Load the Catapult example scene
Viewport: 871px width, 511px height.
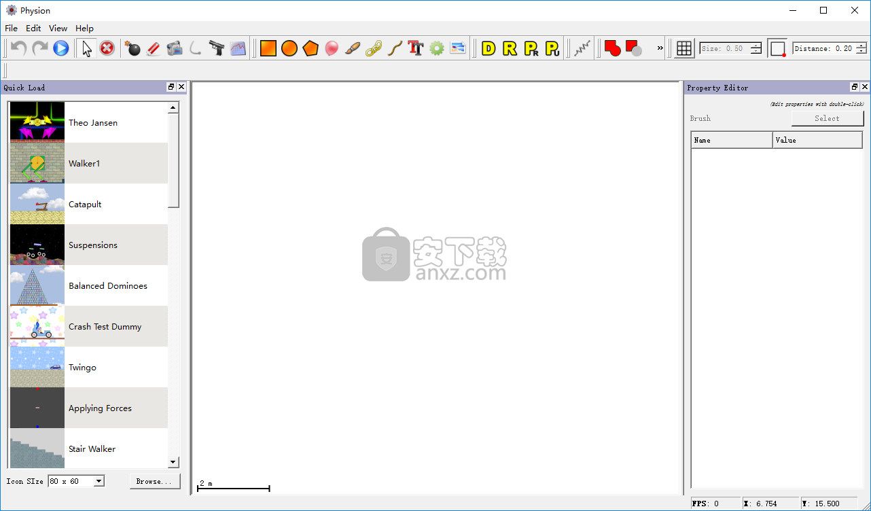coord(86,204)
